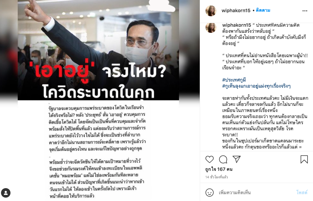This screenshot has width=313, height=201.
Task: Open hashtag #กูเห็นลุงแกเอาอยู่แม่งทุกเรื่องจริงๆ
Action: point(256,86)
